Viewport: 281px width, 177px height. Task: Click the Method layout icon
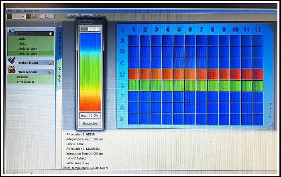(x=12, y=61)
